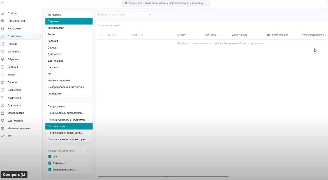This screenshot has height=180, width=328.
Task: Select Опросы in statistics type list
Action: [x=69, y=47]
